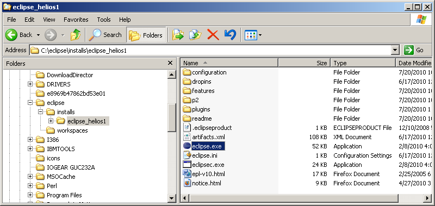Select the eclipsec.exe console icon
The height and width of the screenshot is (206, 435).
[x=187, y=164]
